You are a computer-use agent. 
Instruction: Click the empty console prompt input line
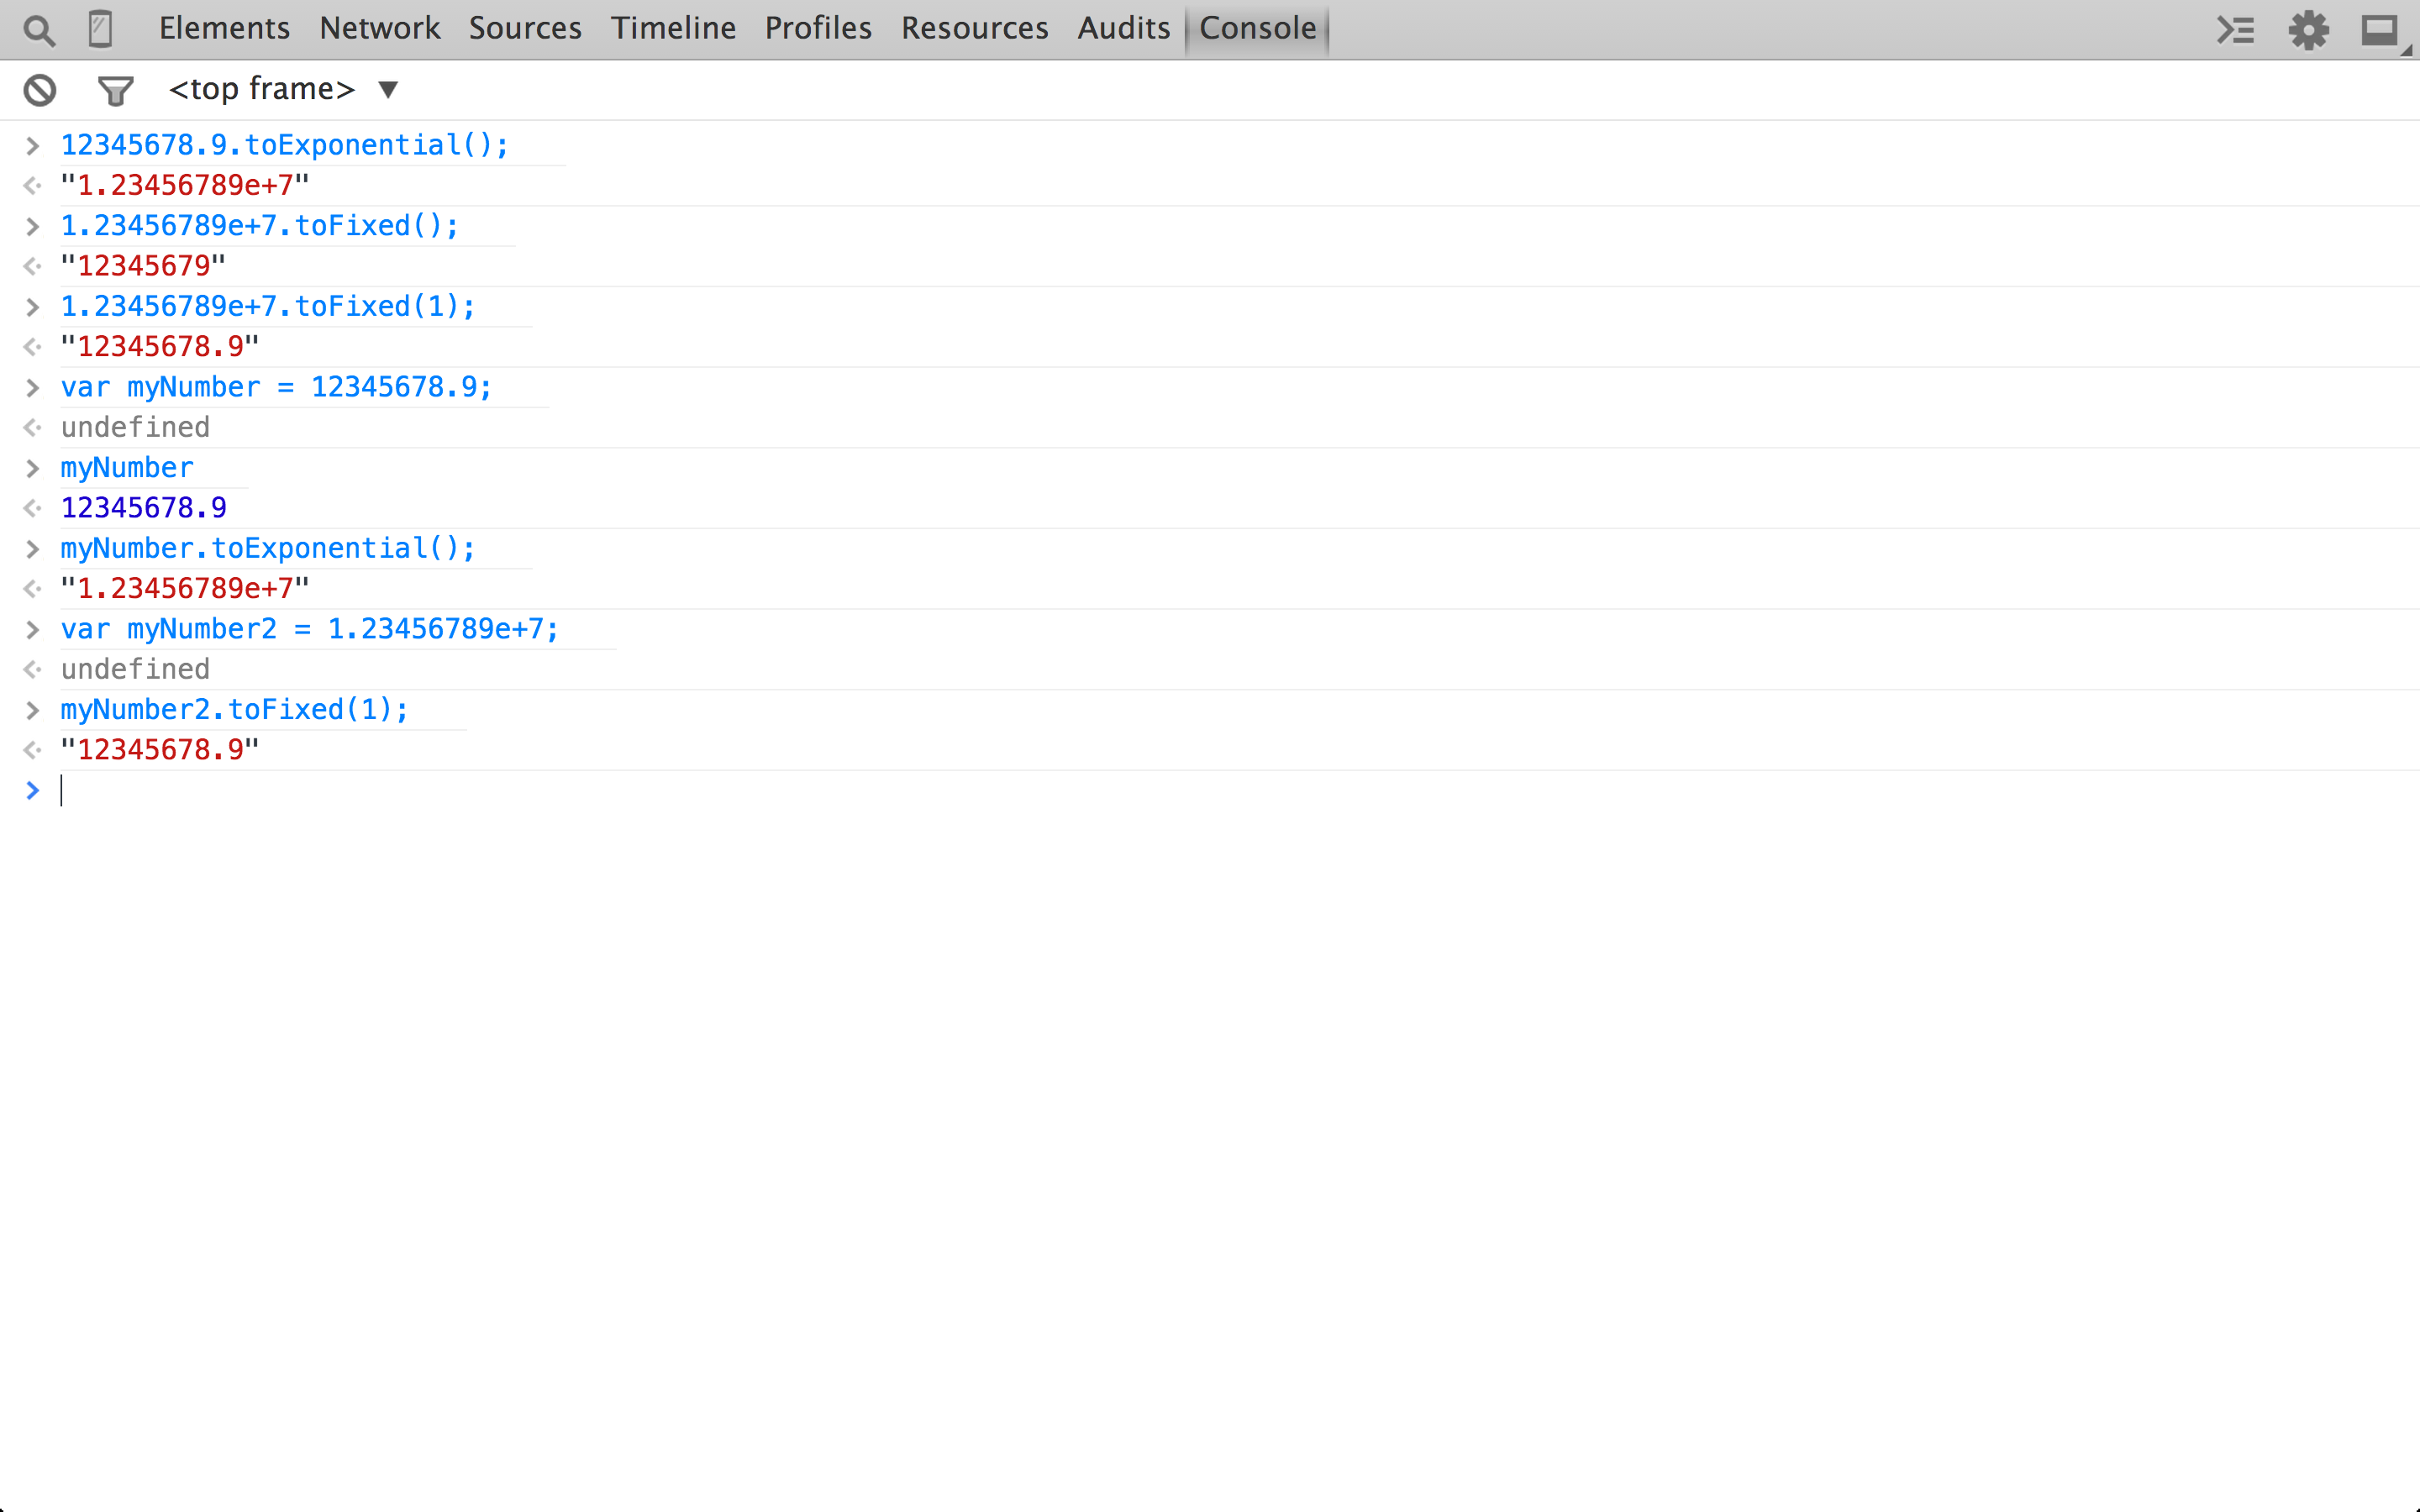pyautogui.click(x=600, y=791)
